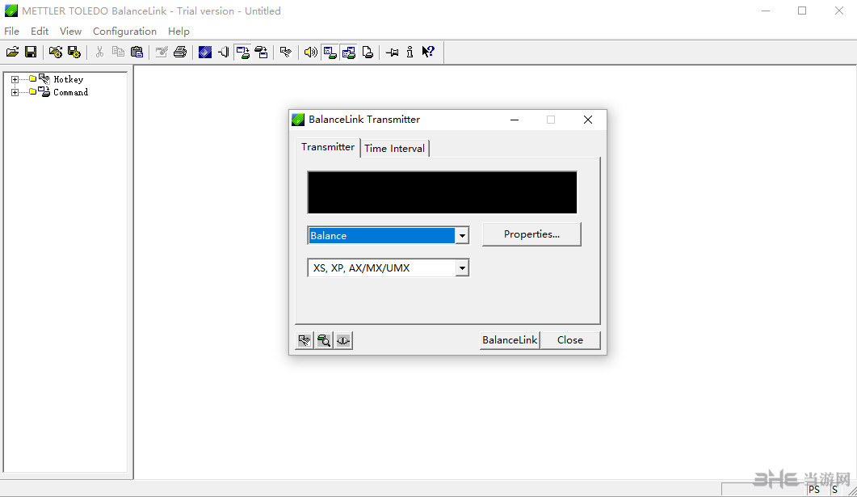Screen dimensions: 857x497
Task: Click the document-with-balance toolbar icon
Action: [x=368, y=52]
